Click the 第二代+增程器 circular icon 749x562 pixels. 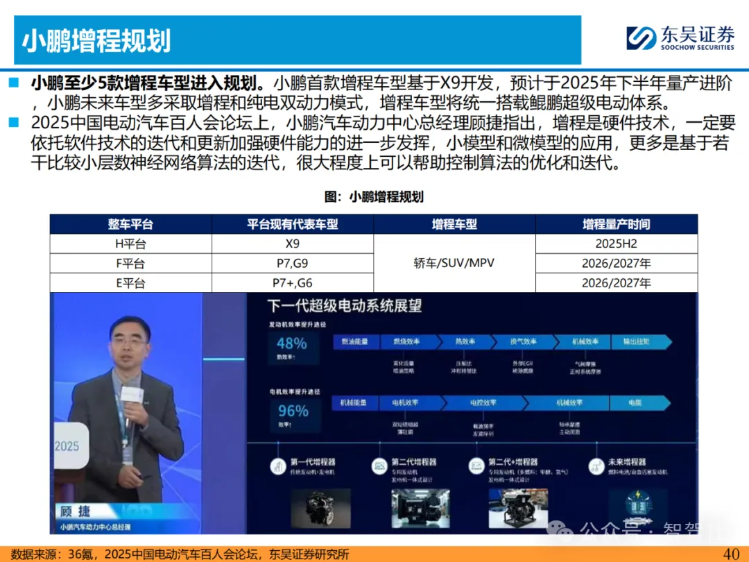(x=476, y=466)
